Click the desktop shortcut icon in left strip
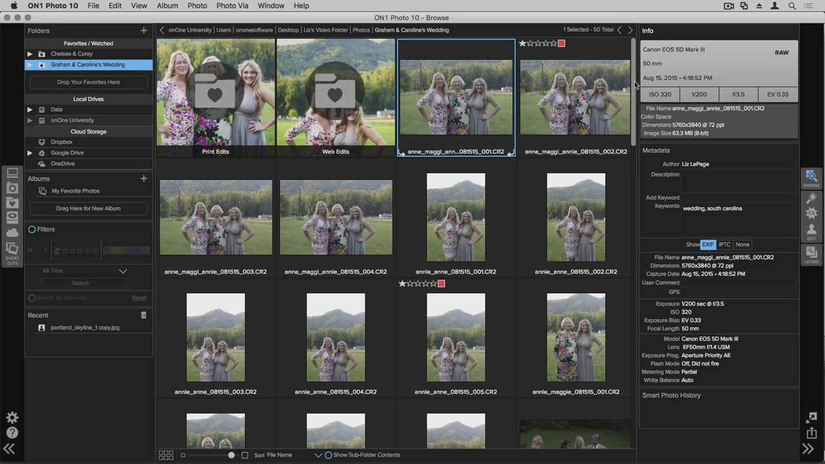 coord(12,173)
